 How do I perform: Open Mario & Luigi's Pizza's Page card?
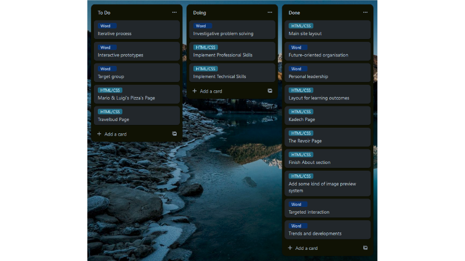click(x=137, y=94)
